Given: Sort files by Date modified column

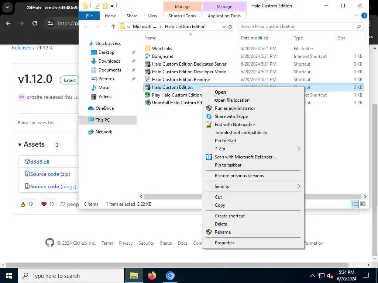Looking at the screenshot, I should (254, 38).
